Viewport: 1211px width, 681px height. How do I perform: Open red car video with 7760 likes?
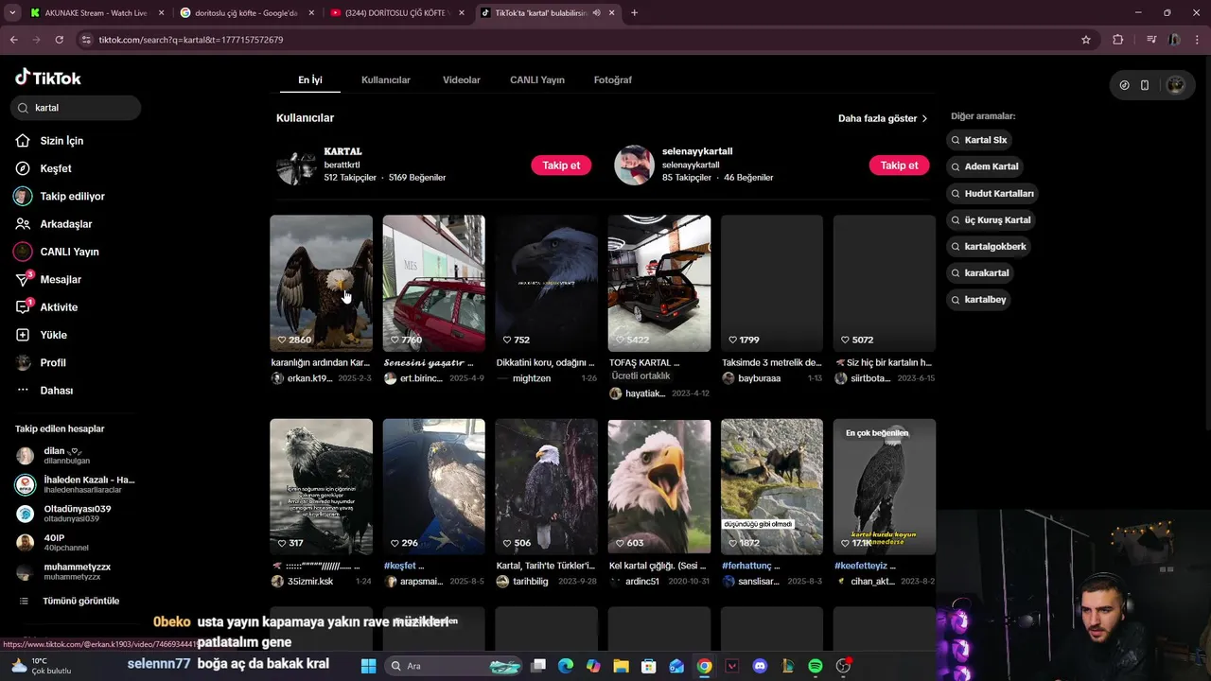point(433,283)
